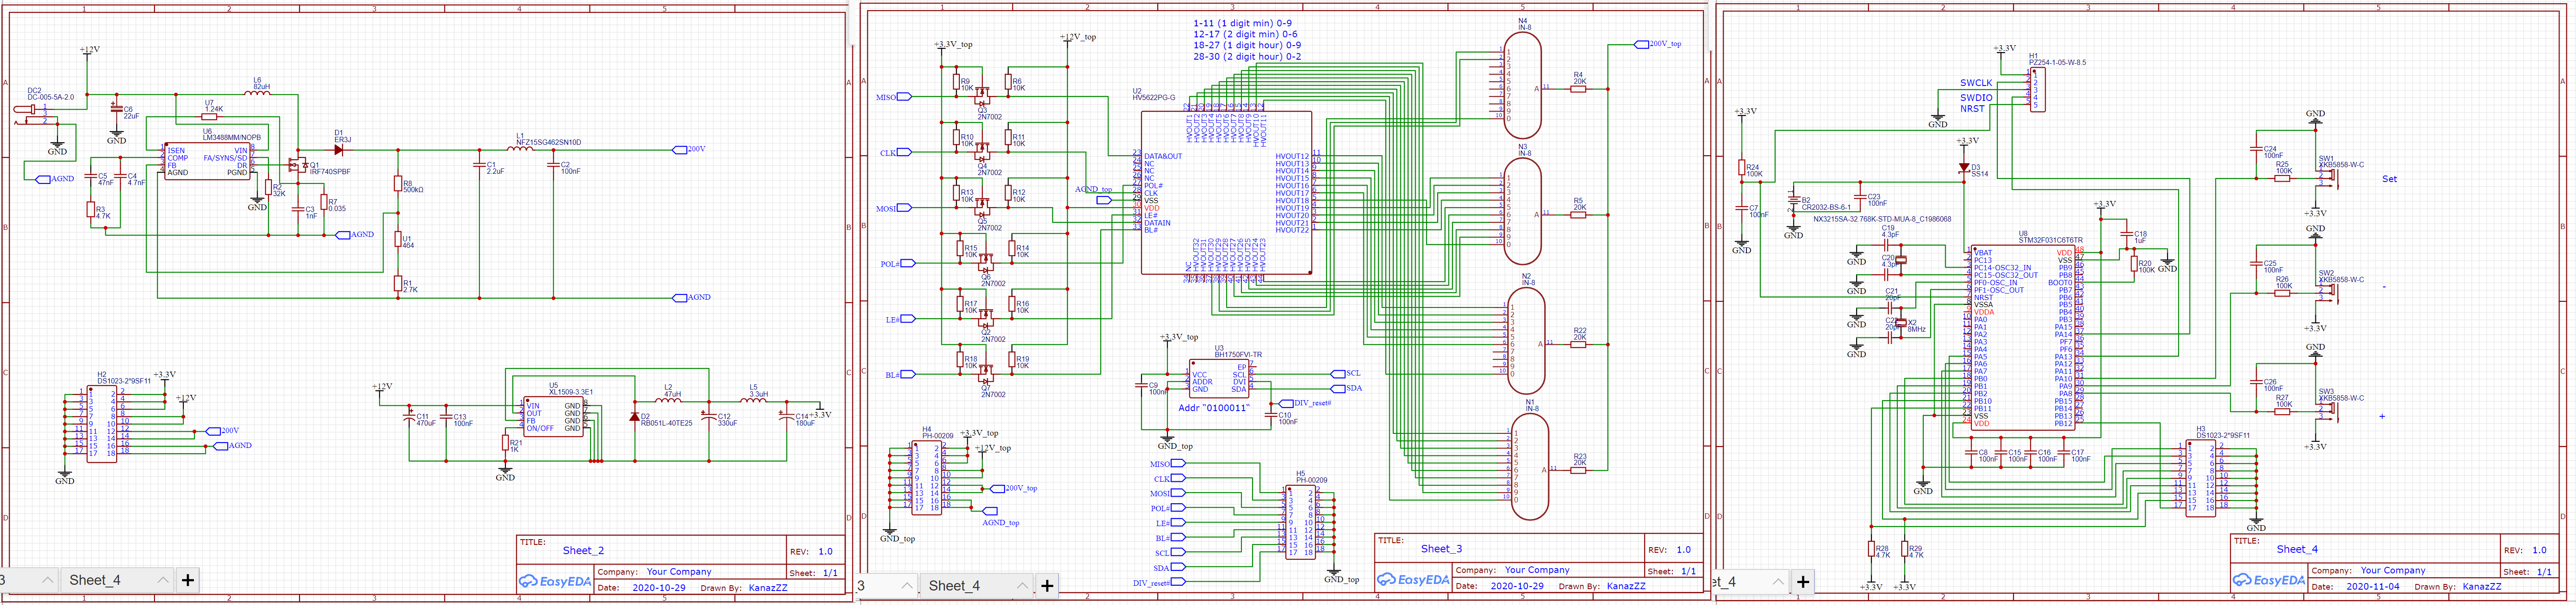Open the Sheet_4 tab's chevron menu under Sheet_3 schematic
The height and width of the screenshot is (605, 2576).
[1022, 586]
